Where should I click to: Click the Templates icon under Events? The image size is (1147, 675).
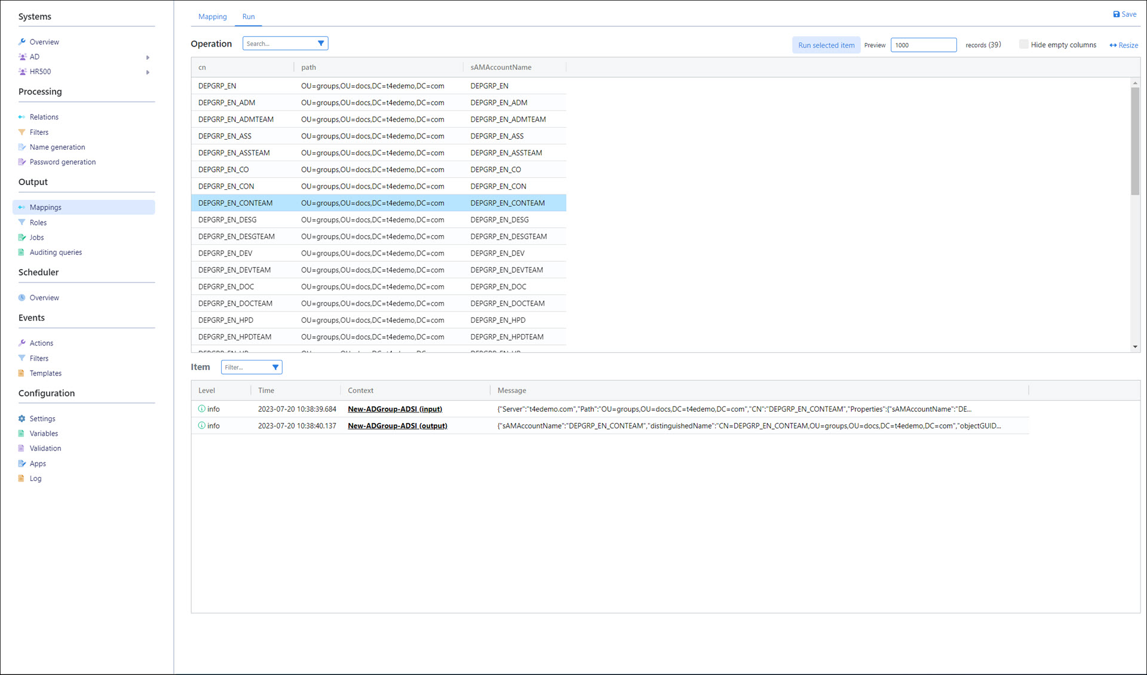coord(22,373)
